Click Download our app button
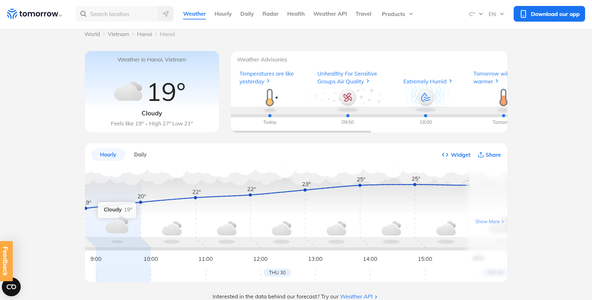The height and width of the screenshot is (300, 592). (x=549, y=14)
